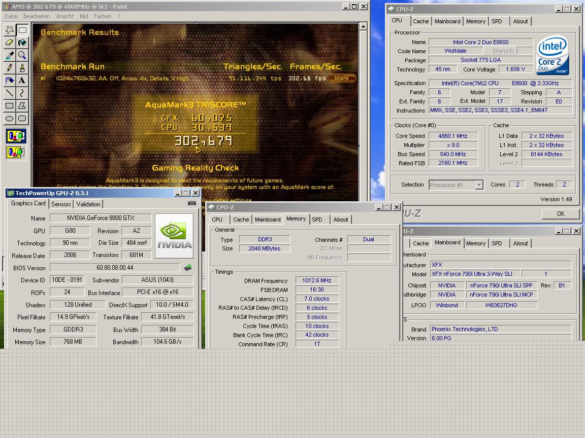
Task: Click the BIOS Version field 60.80.08.00.44
Action: pyautogui.click(x=115, y=268)
